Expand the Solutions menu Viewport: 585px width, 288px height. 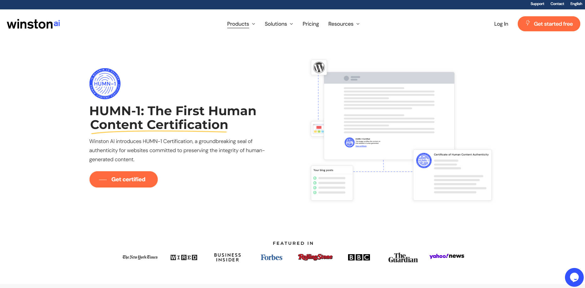276,24
